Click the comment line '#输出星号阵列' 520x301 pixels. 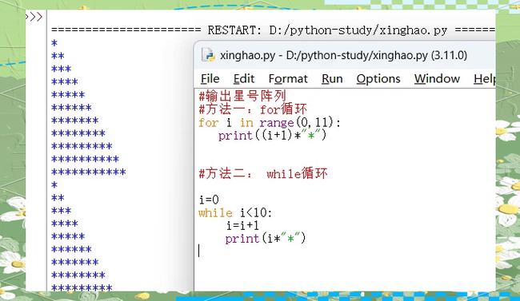pos(242,96)
